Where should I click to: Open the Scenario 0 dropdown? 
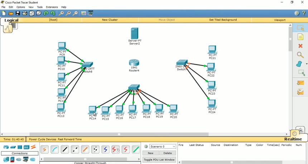click(x=163, y=146)
